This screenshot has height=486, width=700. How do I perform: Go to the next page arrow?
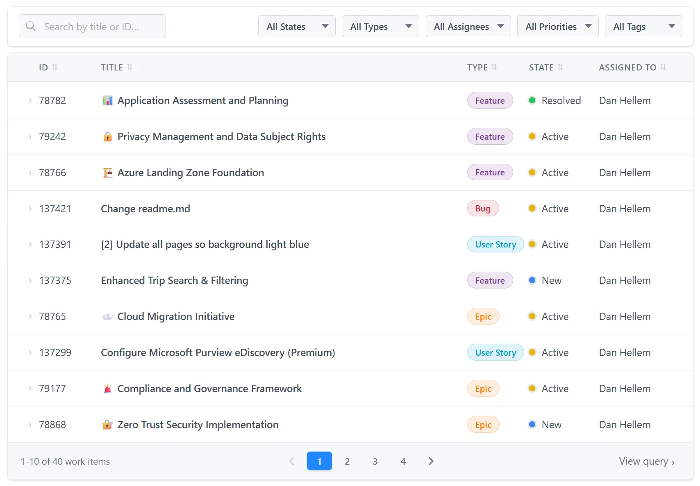click(431, 461)
